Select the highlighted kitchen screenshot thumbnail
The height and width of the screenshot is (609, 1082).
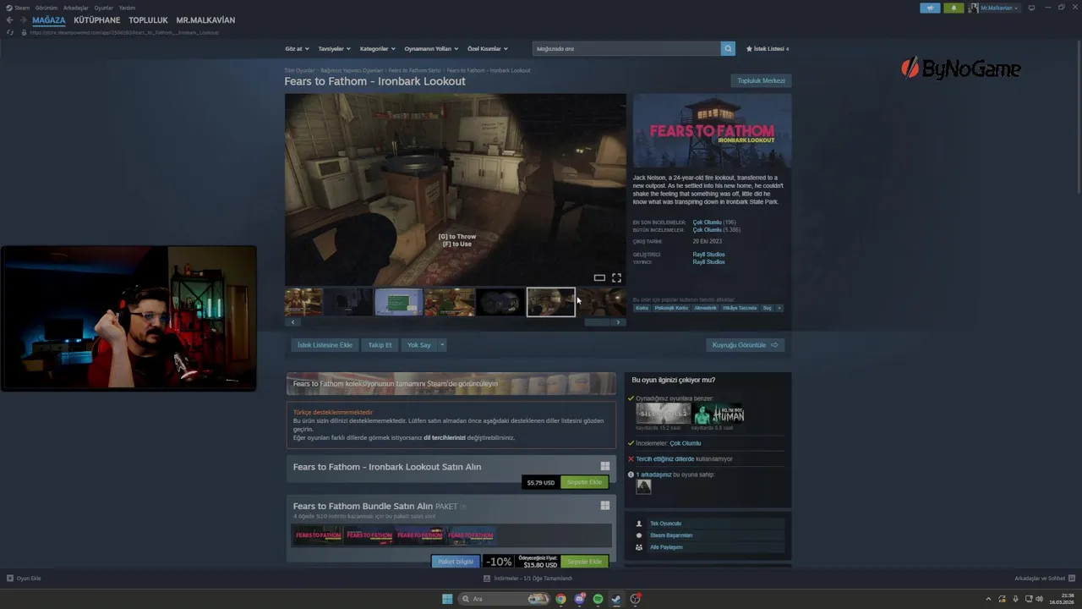click(550, 302)
